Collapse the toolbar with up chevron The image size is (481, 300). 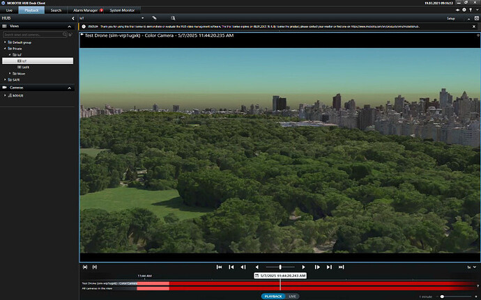point(468,19)
